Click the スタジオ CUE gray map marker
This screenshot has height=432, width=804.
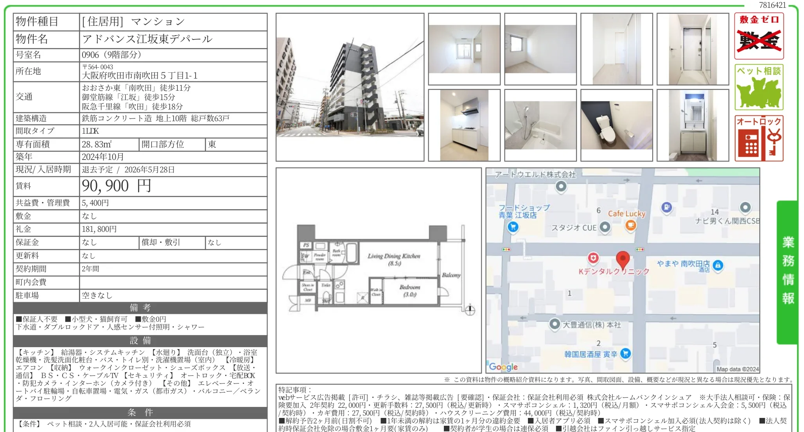coord(605,227)
